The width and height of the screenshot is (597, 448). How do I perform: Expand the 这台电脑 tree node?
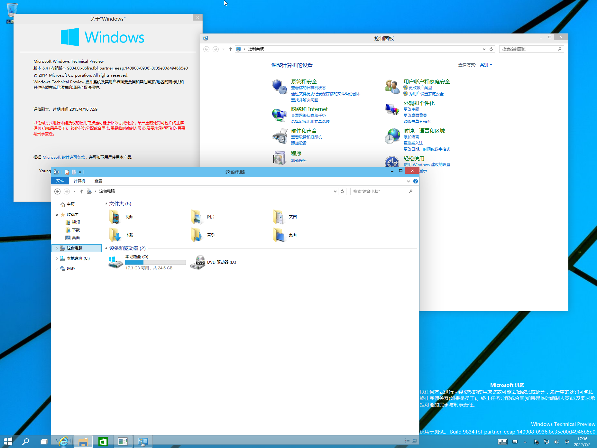coord(57,248)
